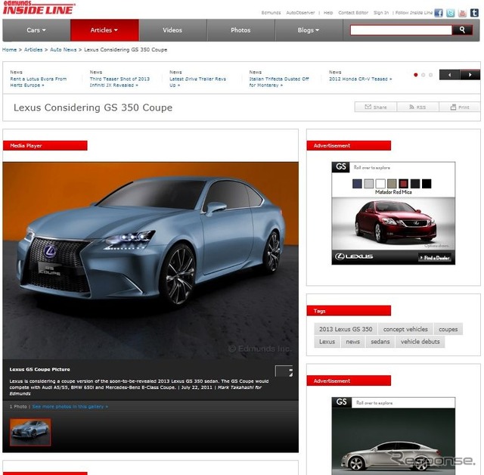Click the search magnifier button
484x475 pixels.
coord(462,30)
